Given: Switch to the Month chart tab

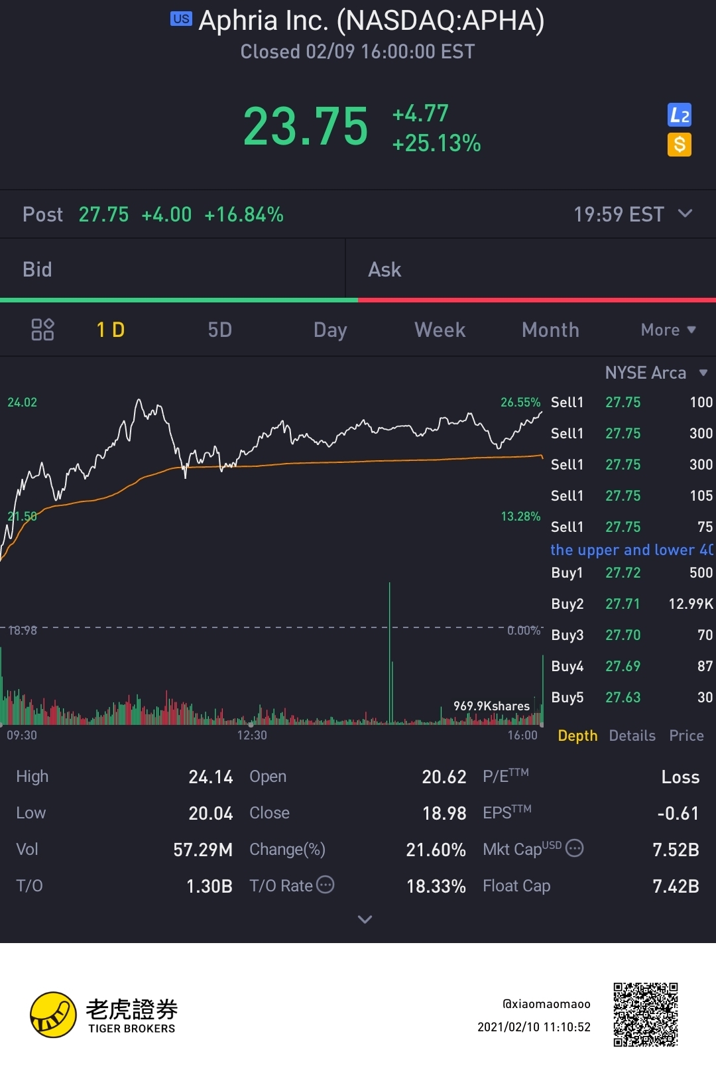Looking at the screenshot, I should tap(550, 330).
